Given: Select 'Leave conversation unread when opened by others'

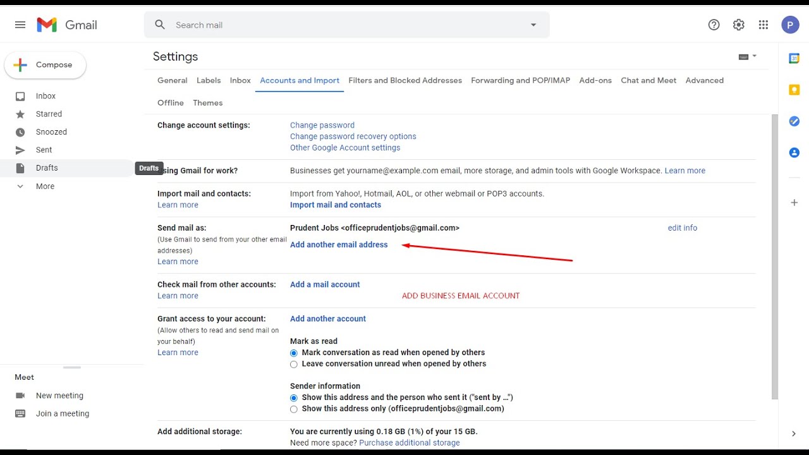Looking at the screenshot, I should (294, 365).
